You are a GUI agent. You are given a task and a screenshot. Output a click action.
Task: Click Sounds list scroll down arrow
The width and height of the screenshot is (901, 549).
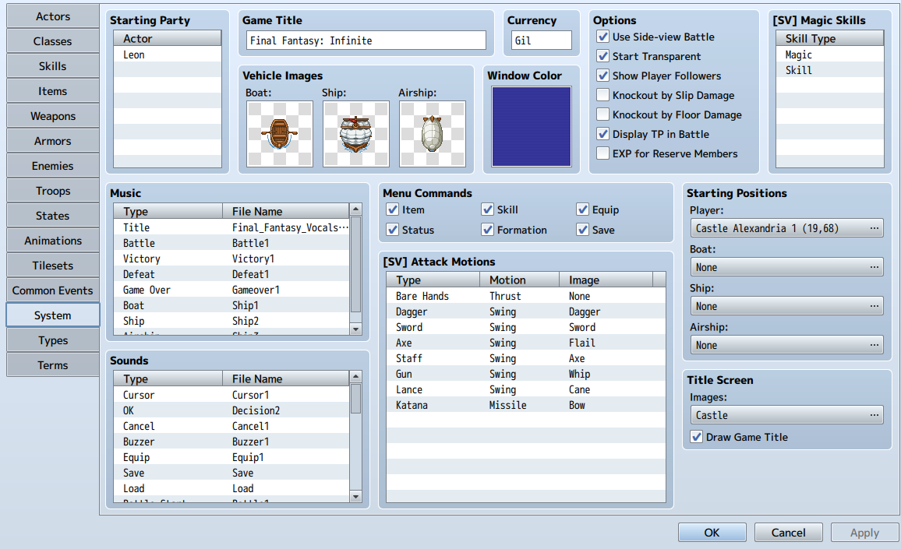click(x=355, y=496)
